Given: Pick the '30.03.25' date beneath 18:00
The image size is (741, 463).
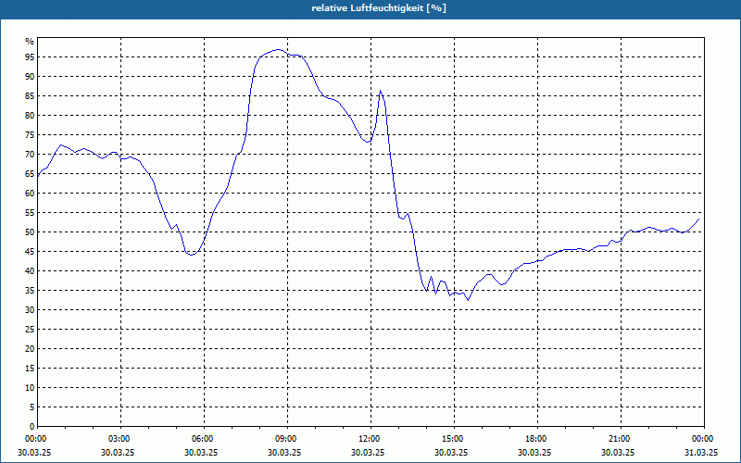Looking at the screenshot, I should point(534,453).
